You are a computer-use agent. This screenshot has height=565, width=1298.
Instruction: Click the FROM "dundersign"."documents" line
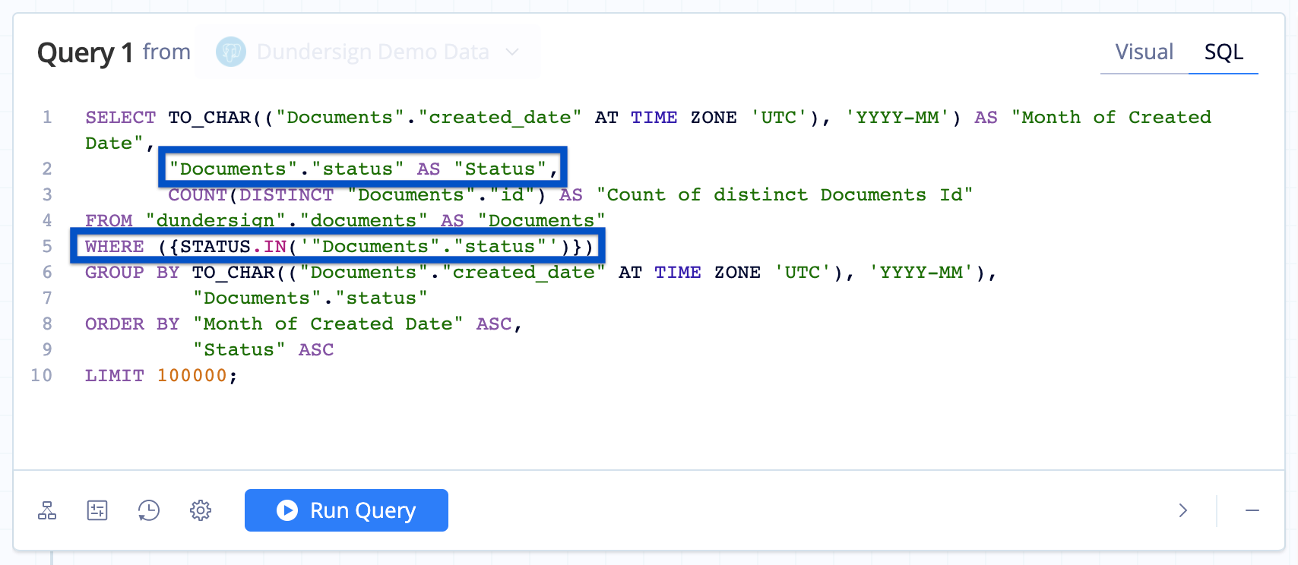[345, 220]
